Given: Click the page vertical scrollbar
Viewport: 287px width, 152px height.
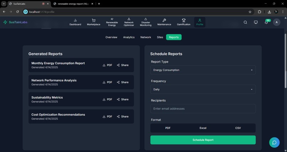Looking at the screenshot, I should pos(286,60).
